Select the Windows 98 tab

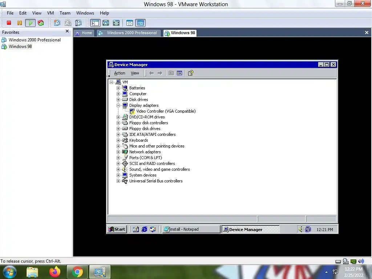(x=180, y=33)
